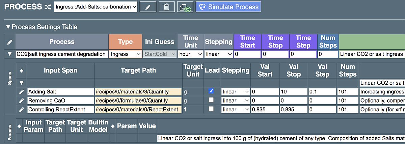Click pencil icon in Process table header
405x144 pixels.
point(10,42)
